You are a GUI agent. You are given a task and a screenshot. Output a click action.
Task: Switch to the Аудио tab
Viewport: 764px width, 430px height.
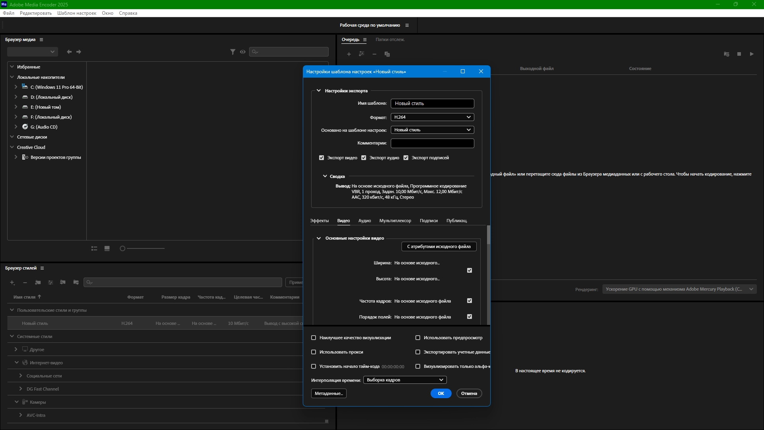[x=364, y=221]
